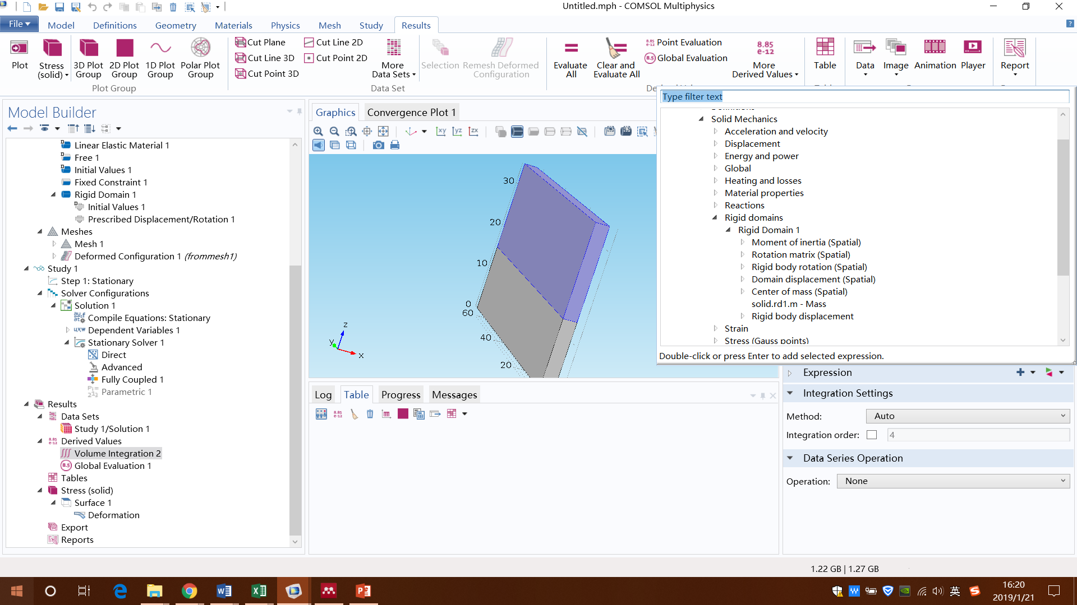
Task: Switch to the XY view orientation
Action: click(441, 131)
